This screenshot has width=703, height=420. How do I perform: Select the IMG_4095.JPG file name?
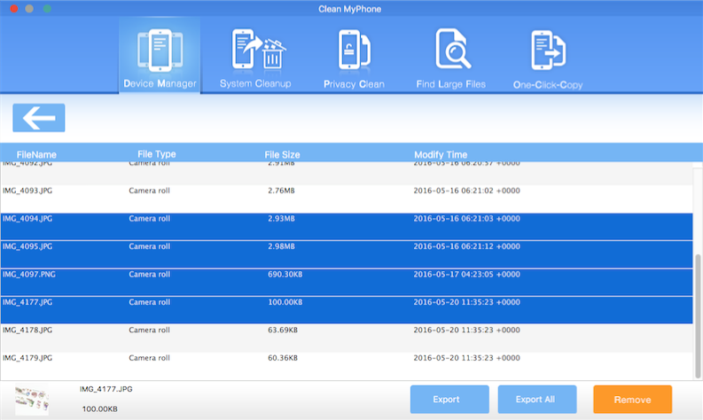[27, 246]
